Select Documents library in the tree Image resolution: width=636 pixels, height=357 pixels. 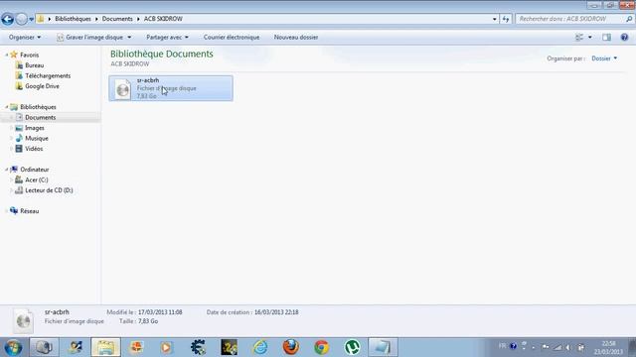coord(40,117)
